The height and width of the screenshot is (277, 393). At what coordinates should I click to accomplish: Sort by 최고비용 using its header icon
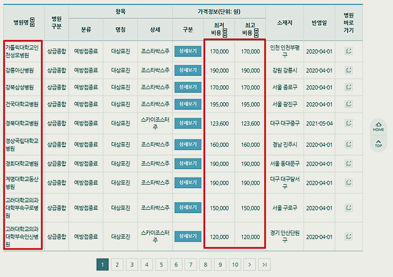256,33
